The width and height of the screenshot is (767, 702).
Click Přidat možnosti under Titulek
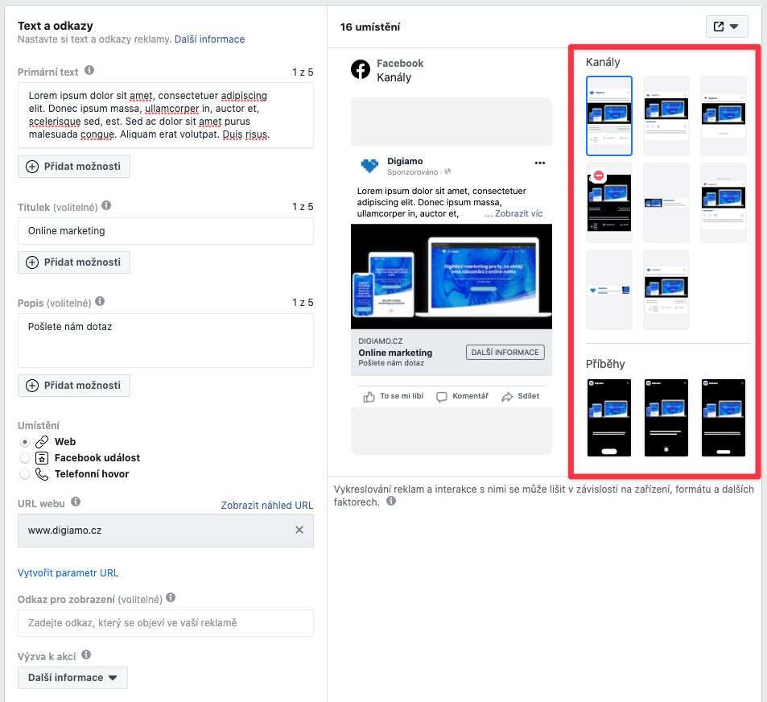pyautogui.click(x=74, y=262)
